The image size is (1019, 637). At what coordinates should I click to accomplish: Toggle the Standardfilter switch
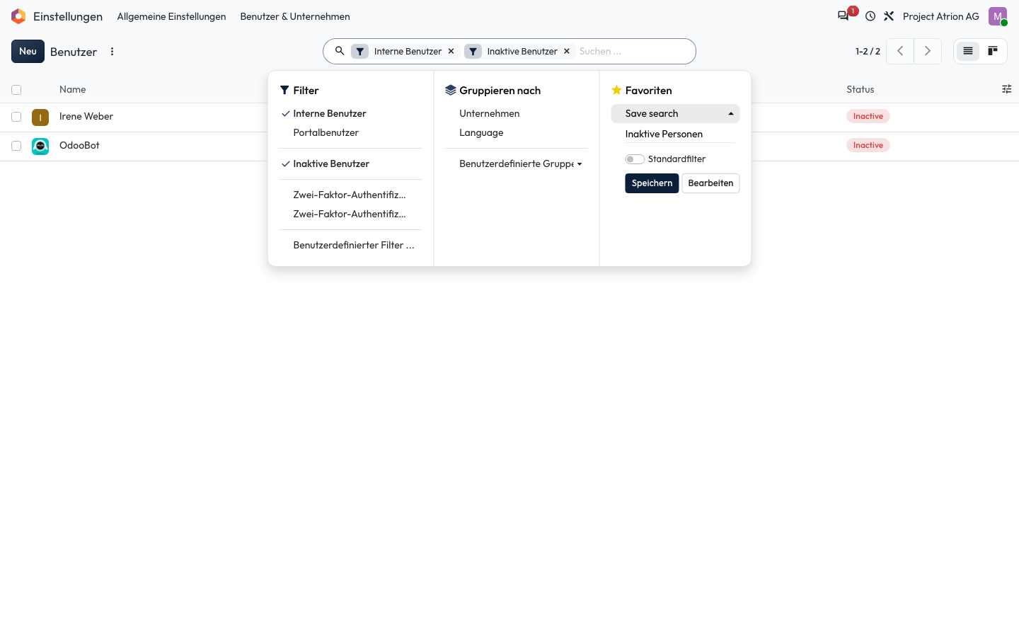coord(635,159)
